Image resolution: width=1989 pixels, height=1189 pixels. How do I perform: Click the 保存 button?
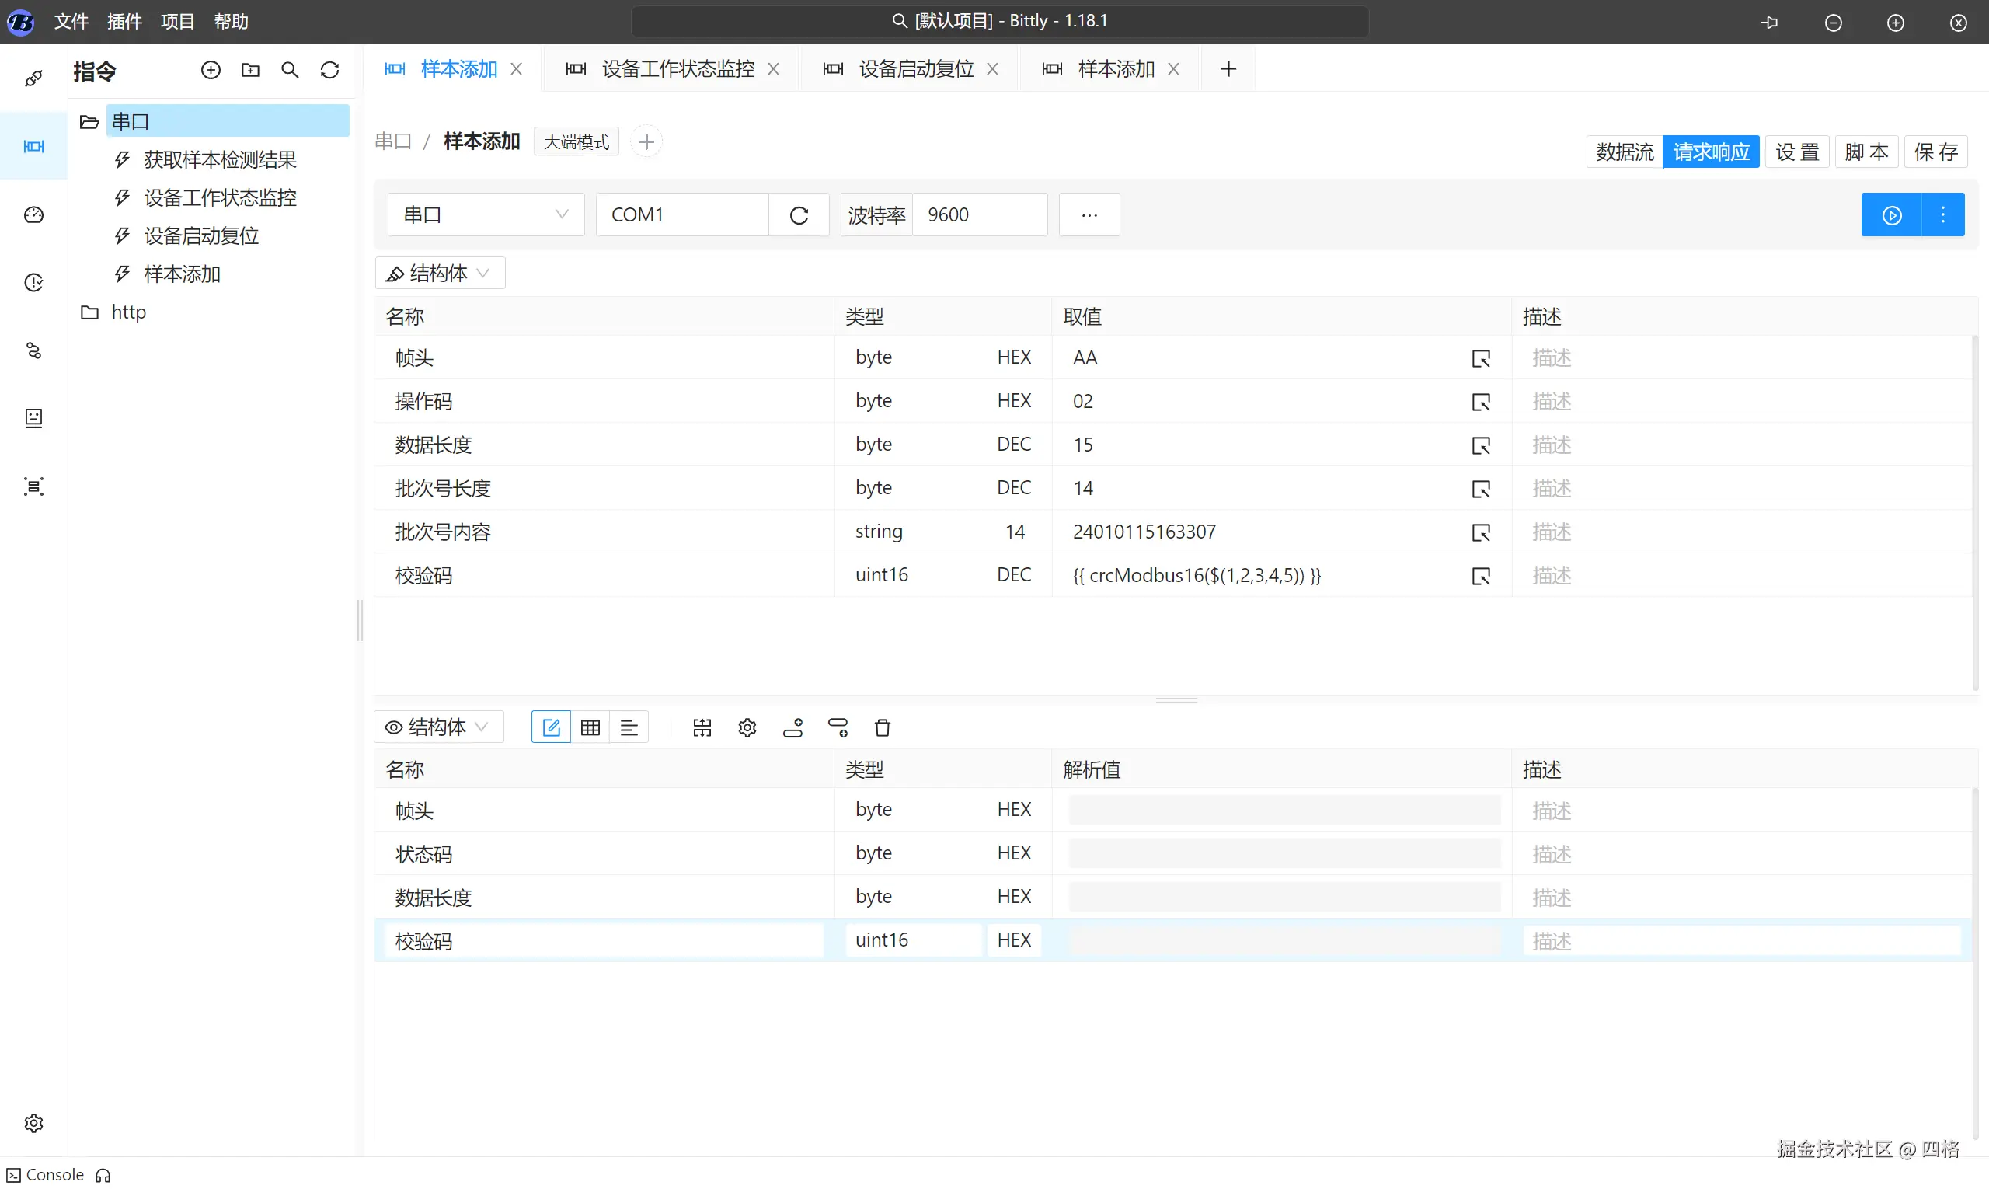(x=1935, y=152)
